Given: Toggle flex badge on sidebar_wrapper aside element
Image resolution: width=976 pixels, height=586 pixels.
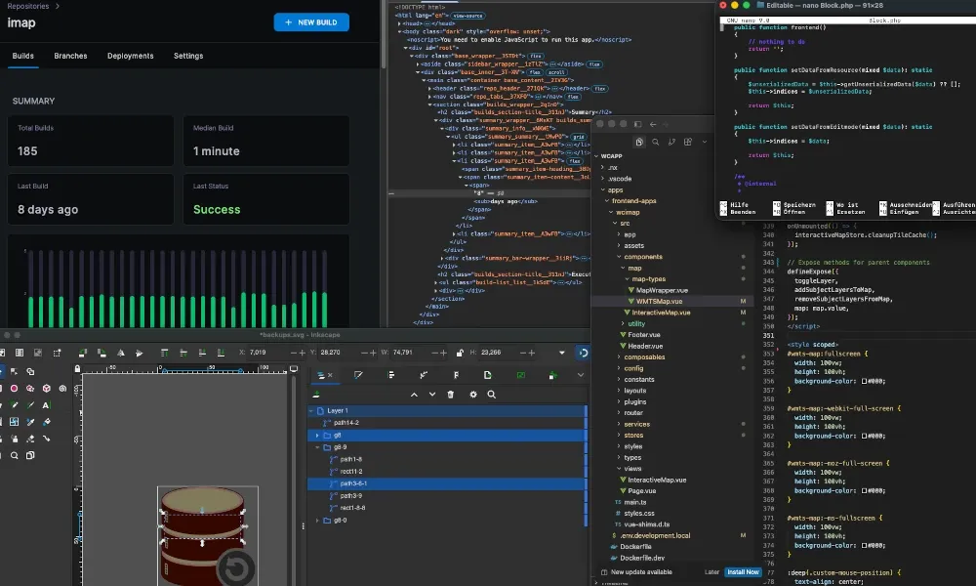Looking at the screenshot, I should click(x=594, y=64).
